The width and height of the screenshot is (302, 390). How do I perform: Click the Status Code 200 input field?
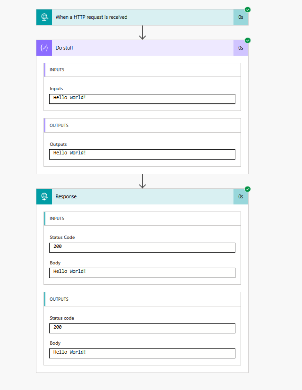(x=142, y=247)
